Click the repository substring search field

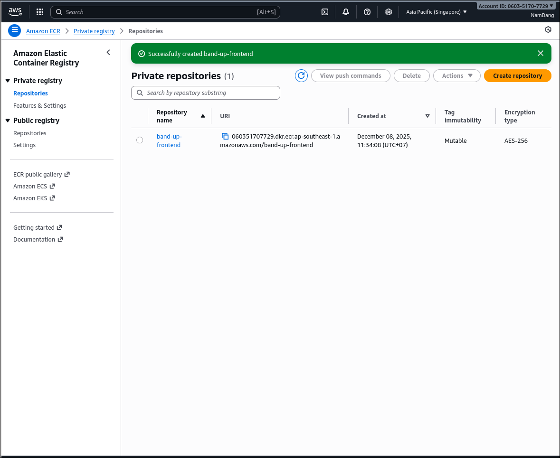(x=205, y=93)
